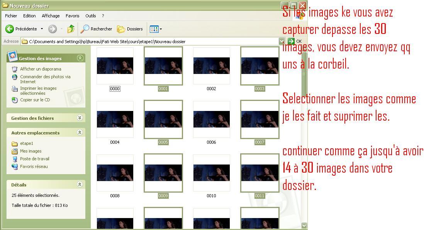Click the Gestion des images header icon

12,56
